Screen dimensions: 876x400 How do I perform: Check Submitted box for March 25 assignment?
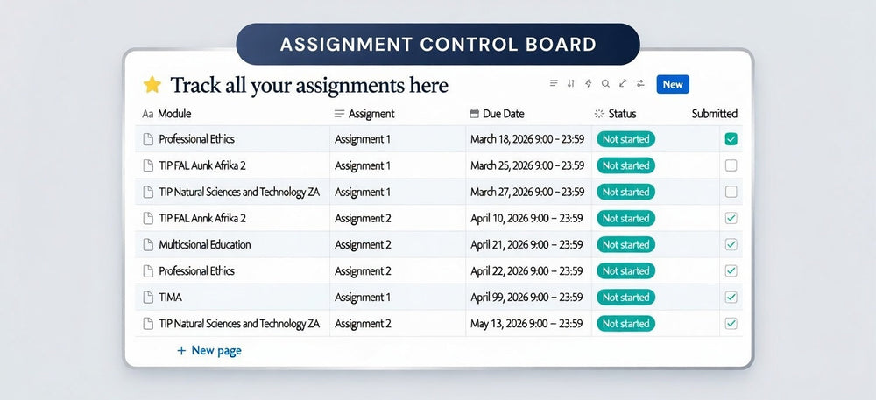[x=731, y=165]
